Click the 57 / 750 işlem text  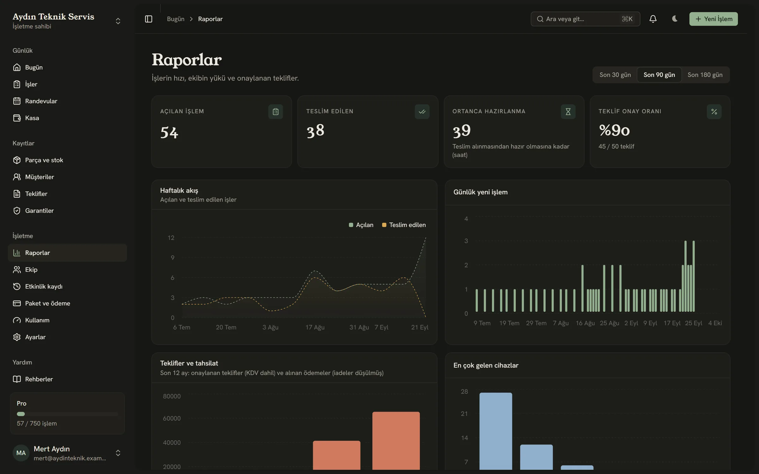[37, 423]
